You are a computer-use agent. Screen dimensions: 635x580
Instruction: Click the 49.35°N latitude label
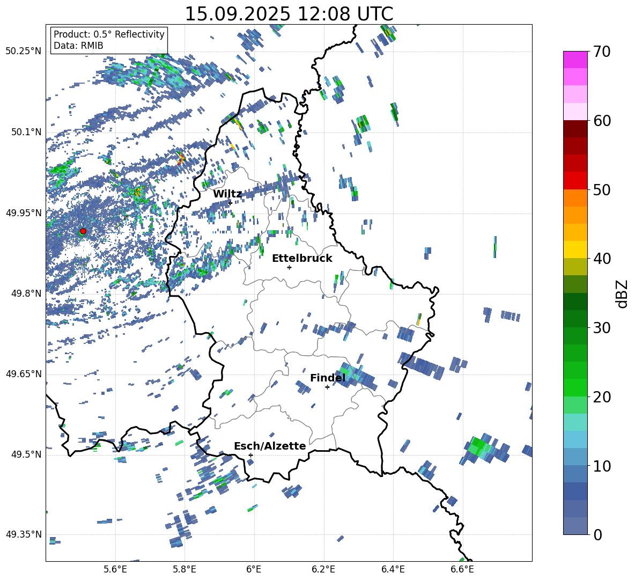[24, 534]
